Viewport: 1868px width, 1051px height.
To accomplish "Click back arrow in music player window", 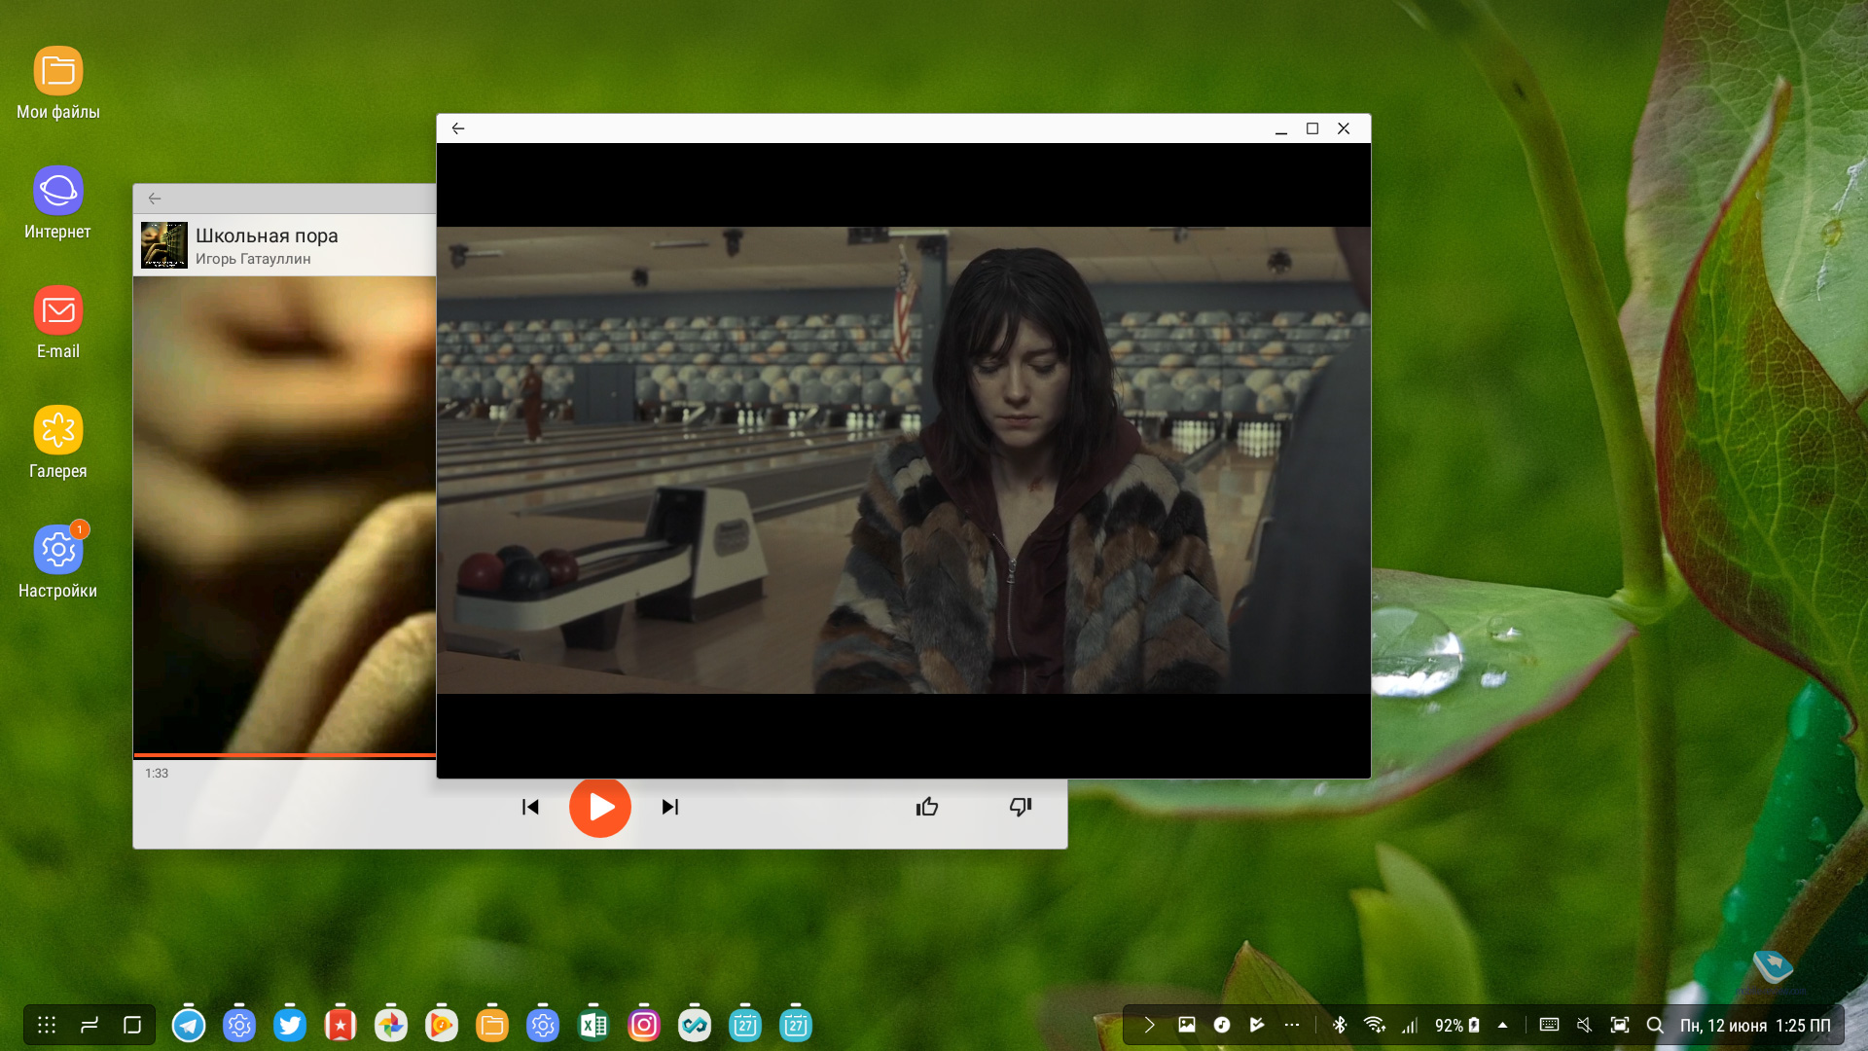I will (155, 199).
